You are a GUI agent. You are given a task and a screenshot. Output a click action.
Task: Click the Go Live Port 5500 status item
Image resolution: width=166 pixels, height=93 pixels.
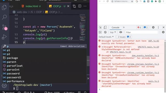tap(52, 92)
